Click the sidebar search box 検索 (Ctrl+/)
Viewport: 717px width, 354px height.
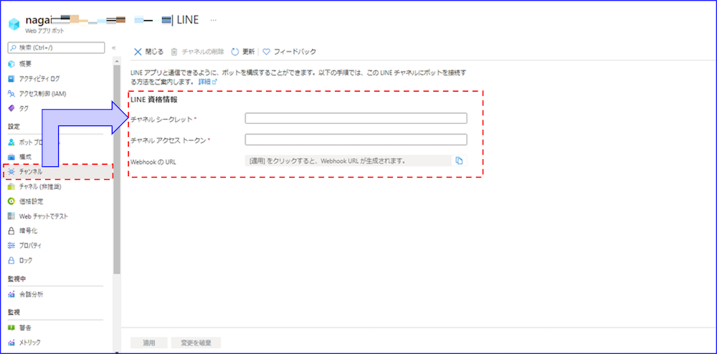[x=57, y=47]
